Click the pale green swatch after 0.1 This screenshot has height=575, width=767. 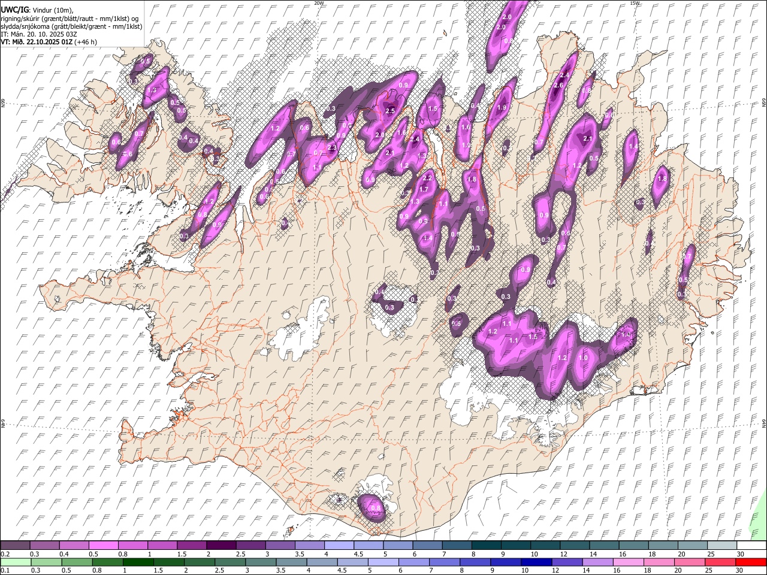(x=16, y=562)
